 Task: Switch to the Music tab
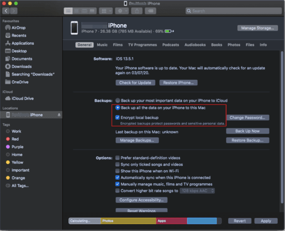[x=102, y=45]
